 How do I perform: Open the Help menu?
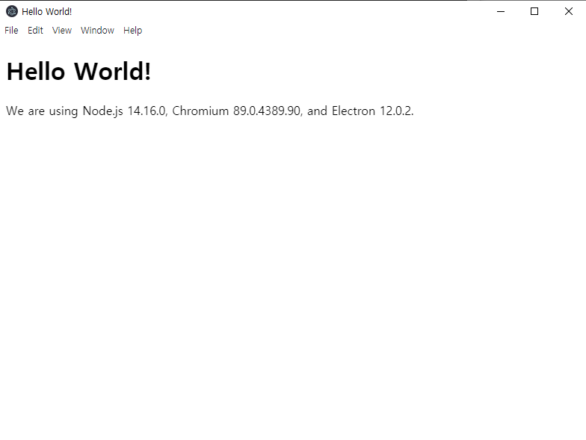[x=133, y=30]
